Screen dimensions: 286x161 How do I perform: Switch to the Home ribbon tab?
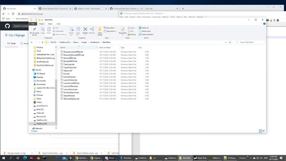(42, 24)
